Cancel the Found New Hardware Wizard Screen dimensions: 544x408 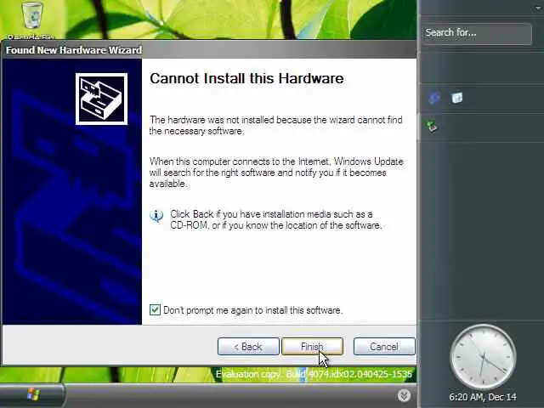click(x=384, y=346)
